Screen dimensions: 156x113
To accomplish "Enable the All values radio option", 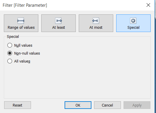I will [10, 61].
